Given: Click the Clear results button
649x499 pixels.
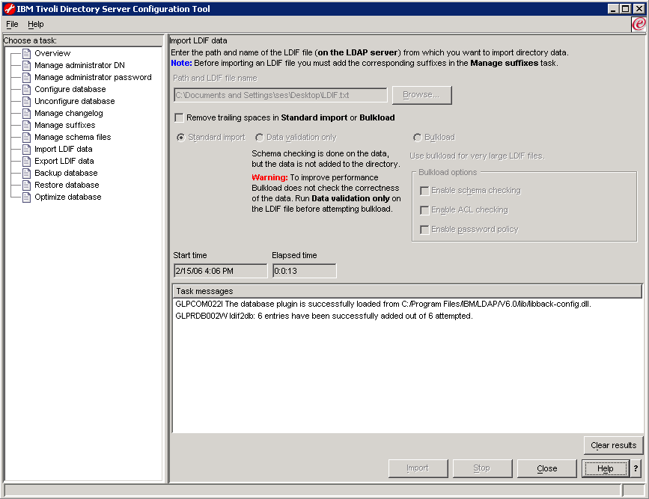Looking at the screenshot, I should click(x=613, y=445).
